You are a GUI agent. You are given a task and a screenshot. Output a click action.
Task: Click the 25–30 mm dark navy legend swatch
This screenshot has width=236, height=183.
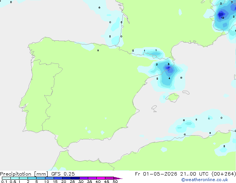pos(75,178)
